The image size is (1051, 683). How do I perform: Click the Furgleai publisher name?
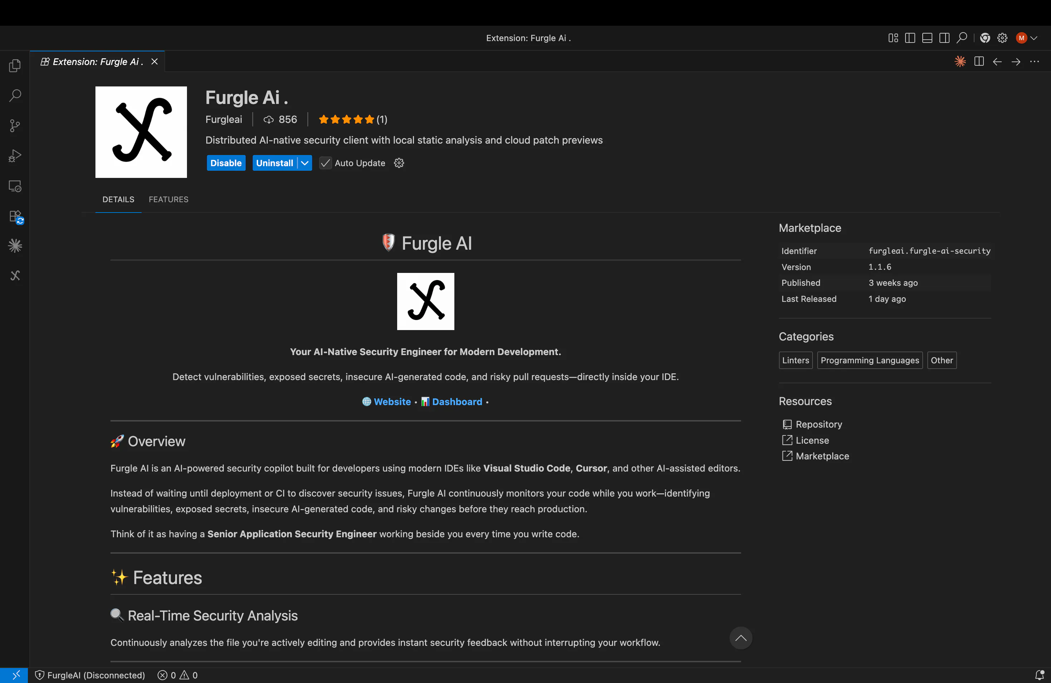tap(224, 119)
